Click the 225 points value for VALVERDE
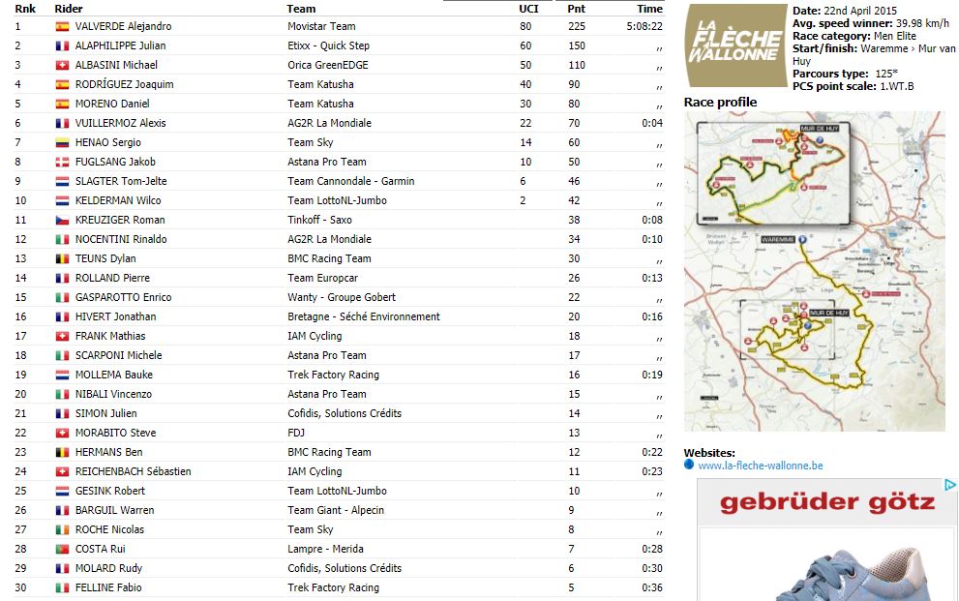959x601 pixels. [x=576, y=26]
